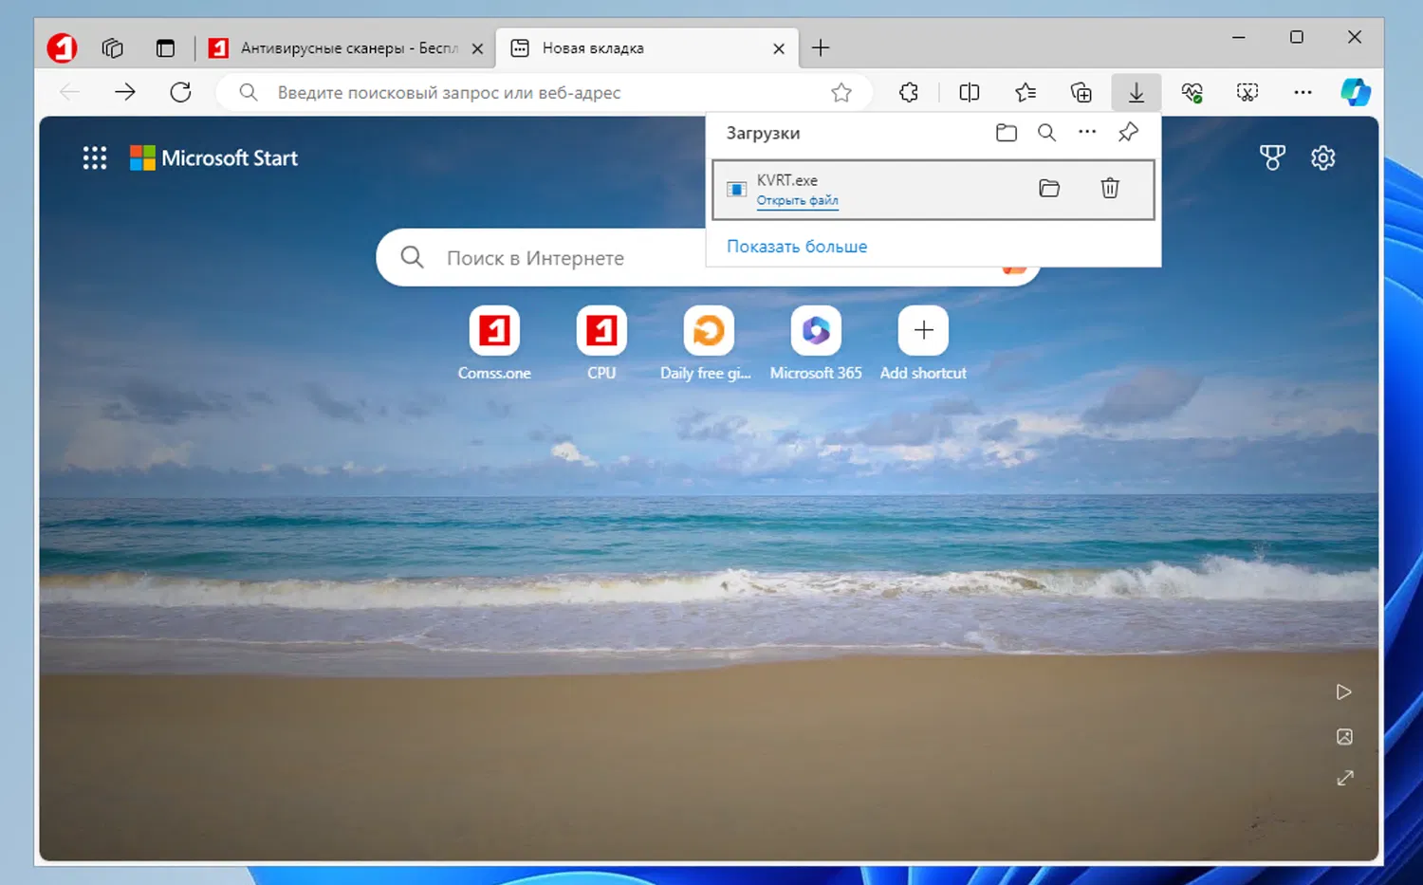Show KVRT.exe in folder

coord(1049,188)
